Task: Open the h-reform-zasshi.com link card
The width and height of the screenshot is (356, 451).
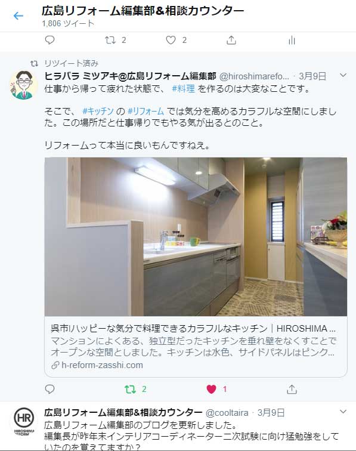Action: pos(196,347)
